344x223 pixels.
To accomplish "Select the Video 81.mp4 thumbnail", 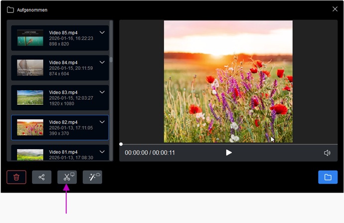I will click(30, 155).
